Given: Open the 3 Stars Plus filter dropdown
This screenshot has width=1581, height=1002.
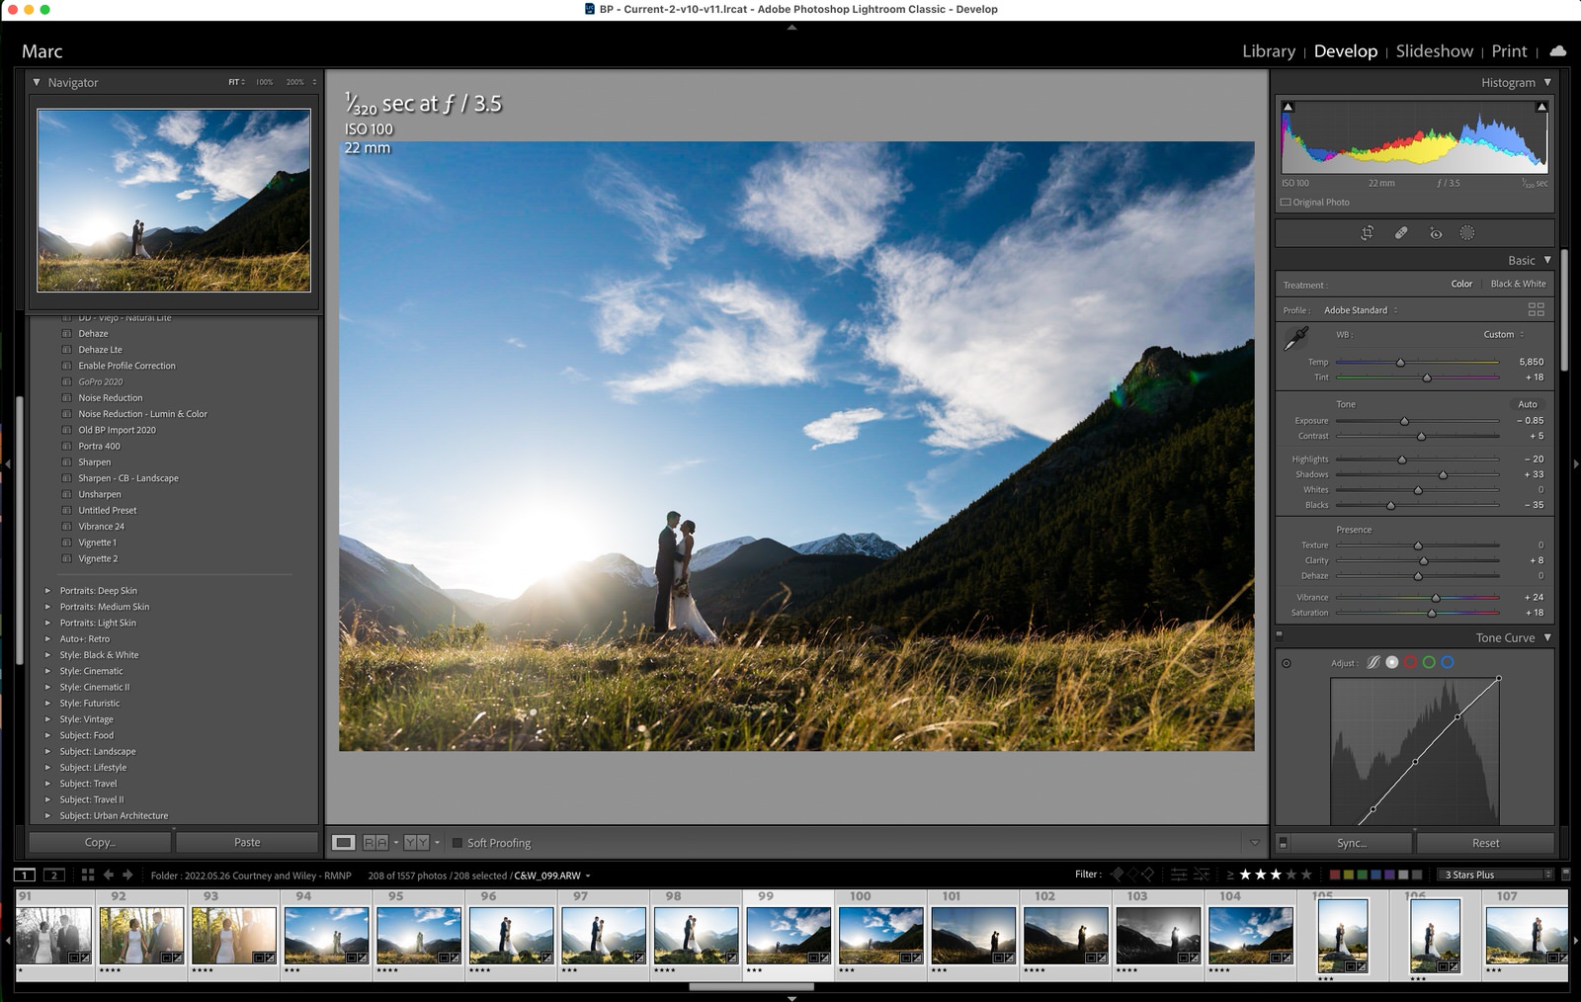Looking at the screenshot, I should [x=1497, y=875].
